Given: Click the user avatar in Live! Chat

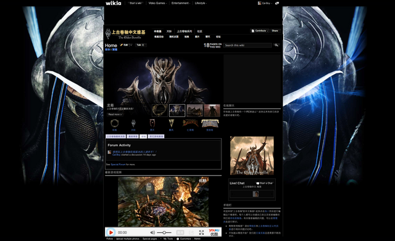Looking at the screenshot, I should [x=256, y=194].
